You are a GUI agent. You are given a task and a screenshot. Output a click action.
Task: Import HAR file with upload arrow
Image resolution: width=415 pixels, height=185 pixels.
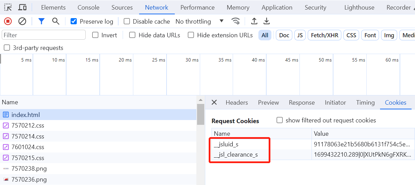(x=254, y=21)
